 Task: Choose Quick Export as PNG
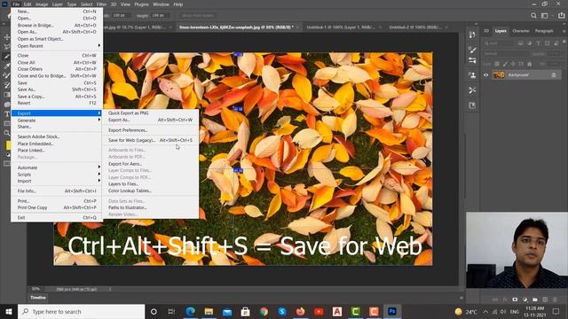click(x=151, y=113)
